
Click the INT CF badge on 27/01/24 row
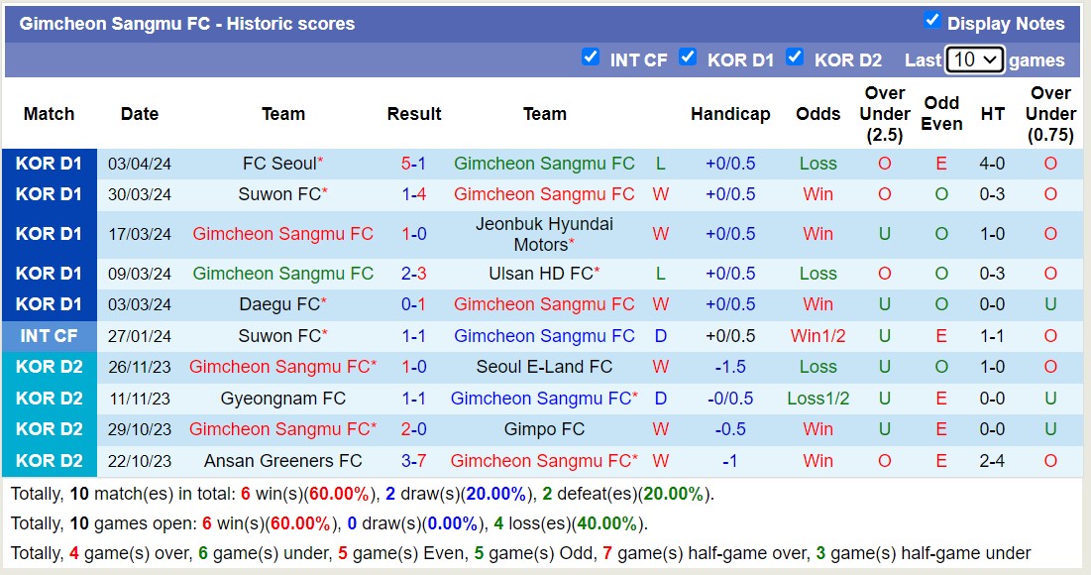[49, 336]
